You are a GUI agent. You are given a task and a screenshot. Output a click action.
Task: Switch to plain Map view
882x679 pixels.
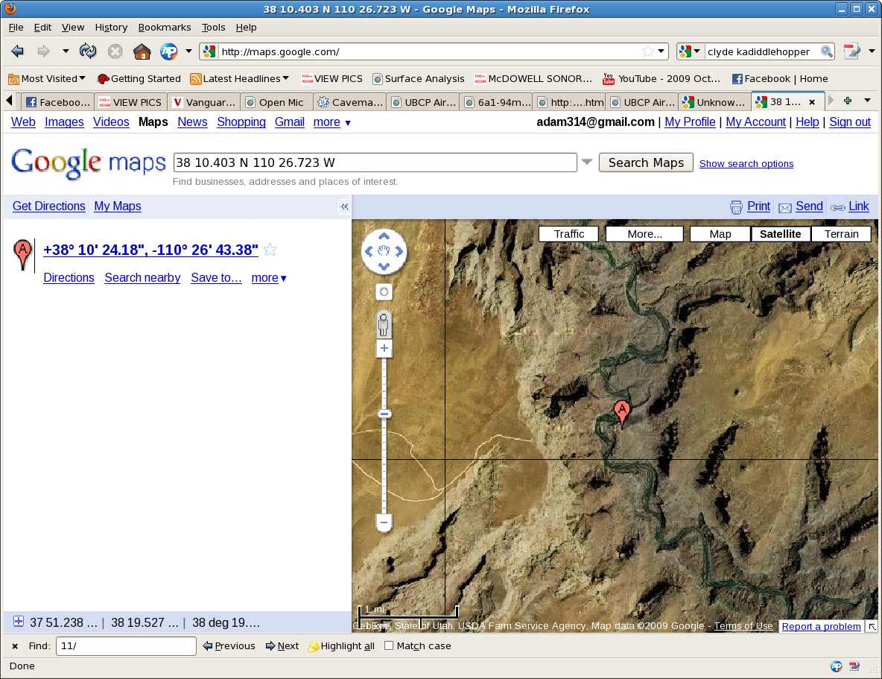pyautogui.click(x=720, y=234)
